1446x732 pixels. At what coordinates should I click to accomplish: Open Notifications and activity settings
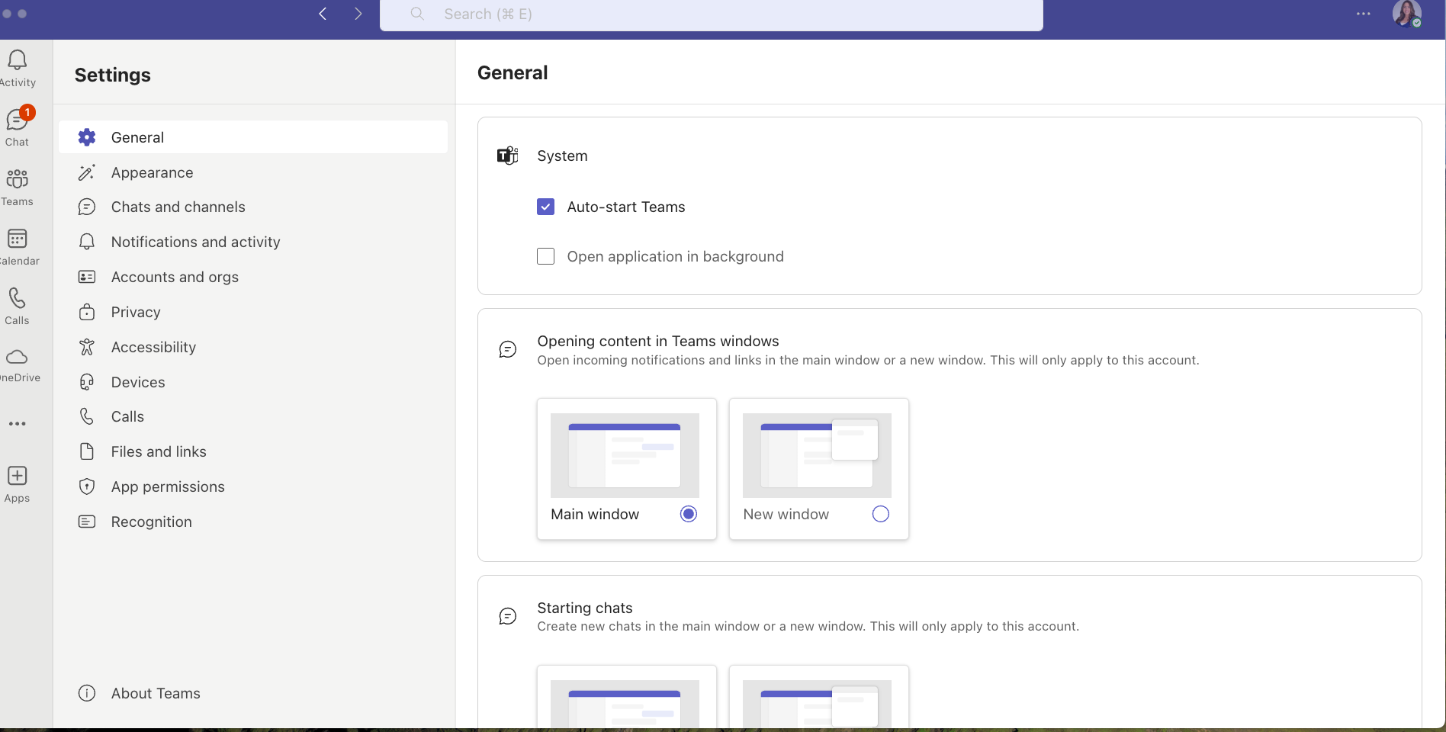[x=253, y=242]
